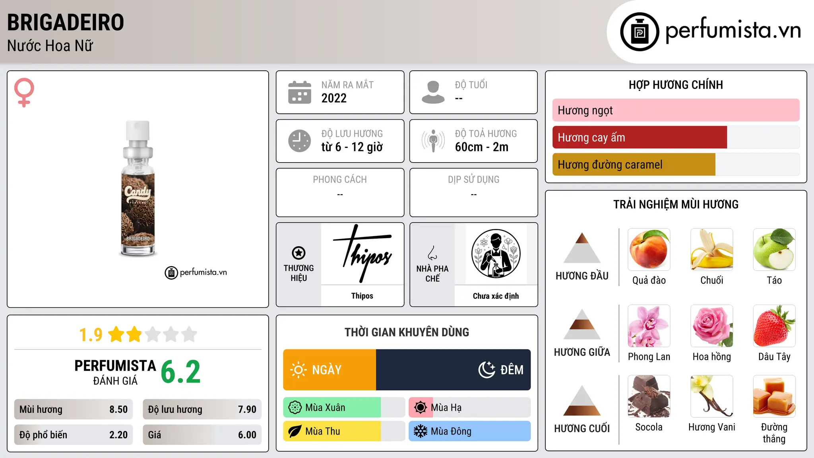This screenshot has width=814, height=458.
Task: Click the star badge icon above Thương hiệu
Action: 298,252
